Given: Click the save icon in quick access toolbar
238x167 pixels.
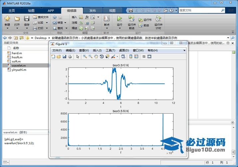Looking at the screenshot, I should point(131,10).
